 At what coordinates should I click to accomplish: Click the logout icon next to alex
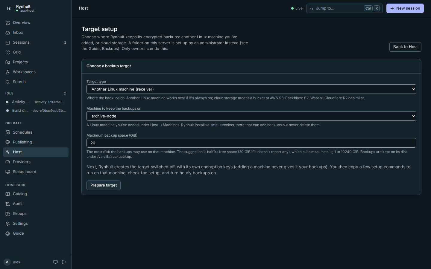click(64, 262)
